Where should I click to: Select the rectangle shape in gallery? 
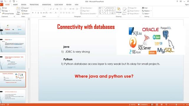pyautogui.click(x=107, y=8)
